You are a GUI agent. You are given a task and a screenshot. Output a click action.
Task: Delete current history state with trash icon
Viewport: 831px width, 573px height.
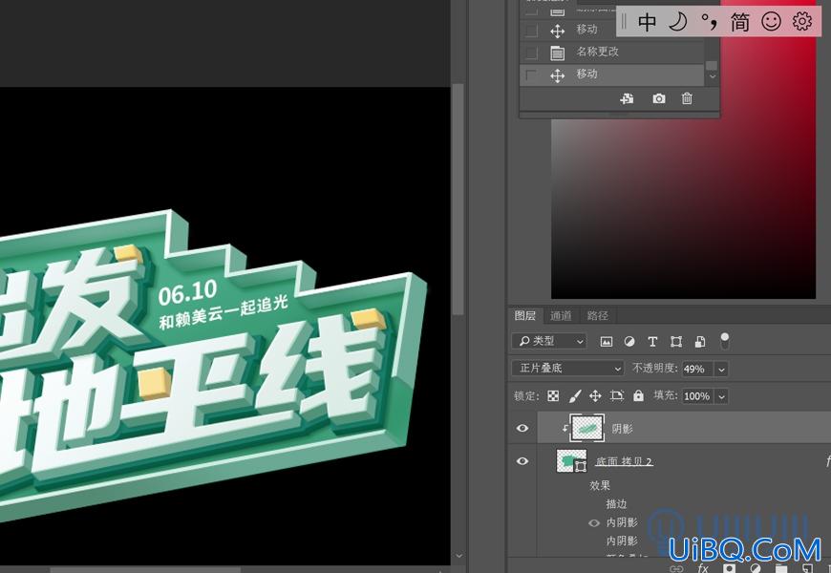click(x=687, y=98)
